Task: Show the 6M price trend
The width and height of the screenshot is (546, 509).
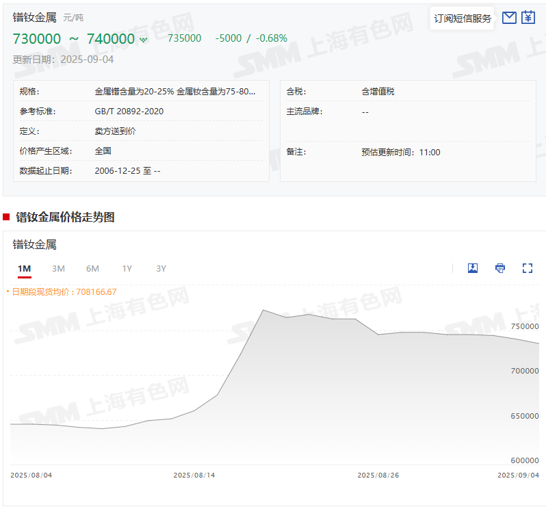Action: point(92,269)
